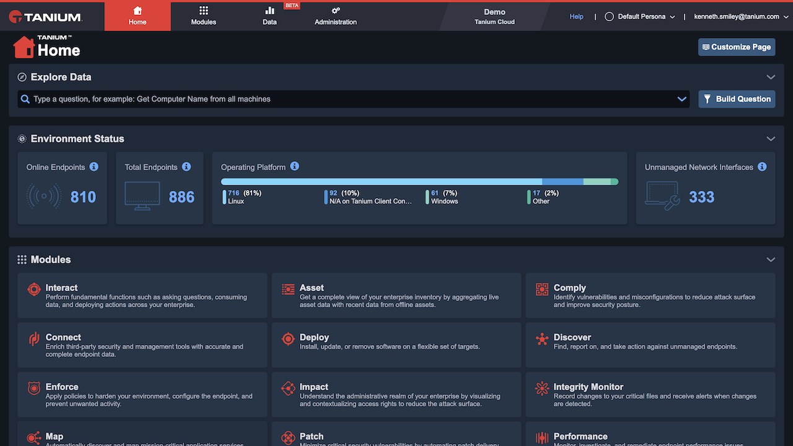
Task: Show info for Online Endpoints
Action: tap(94, 167)
